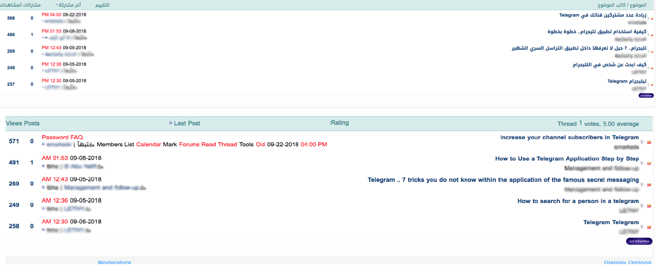Click post icon next to 'How to search for a person' thread
Screen dimensions: 656x271
click(x=642, y=205)
